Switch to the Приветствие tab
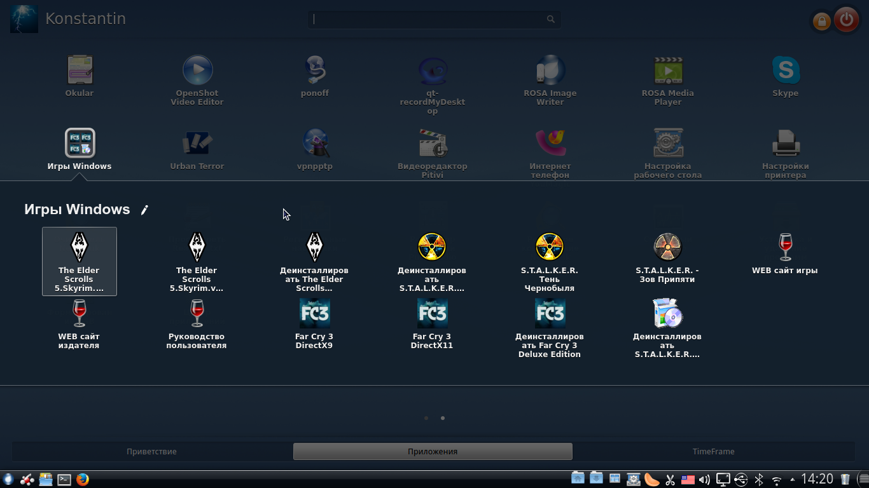Screen dimensions: 869x488 152,452
